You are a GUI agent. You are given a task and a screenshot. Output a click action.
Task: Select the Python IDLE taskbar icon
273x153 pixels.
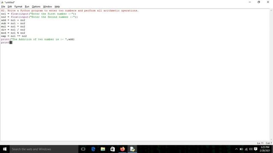(132, 149)
